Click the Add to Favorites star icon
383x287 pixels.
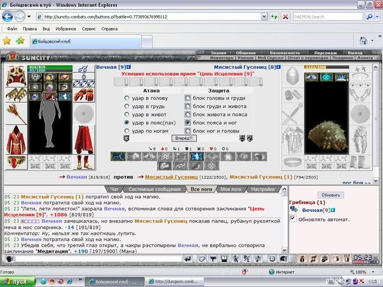(x=20, y=41)
